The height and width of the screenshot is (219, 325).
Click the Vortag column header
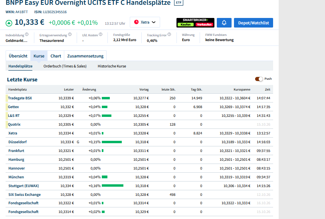coord(144,89)
